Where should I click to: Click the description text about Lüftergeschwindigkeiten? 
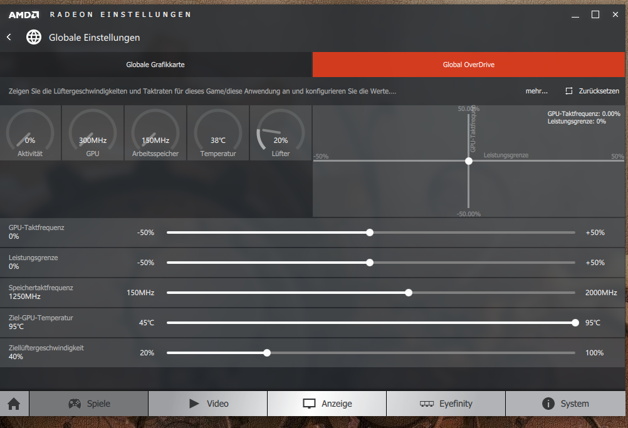(202, 91)
